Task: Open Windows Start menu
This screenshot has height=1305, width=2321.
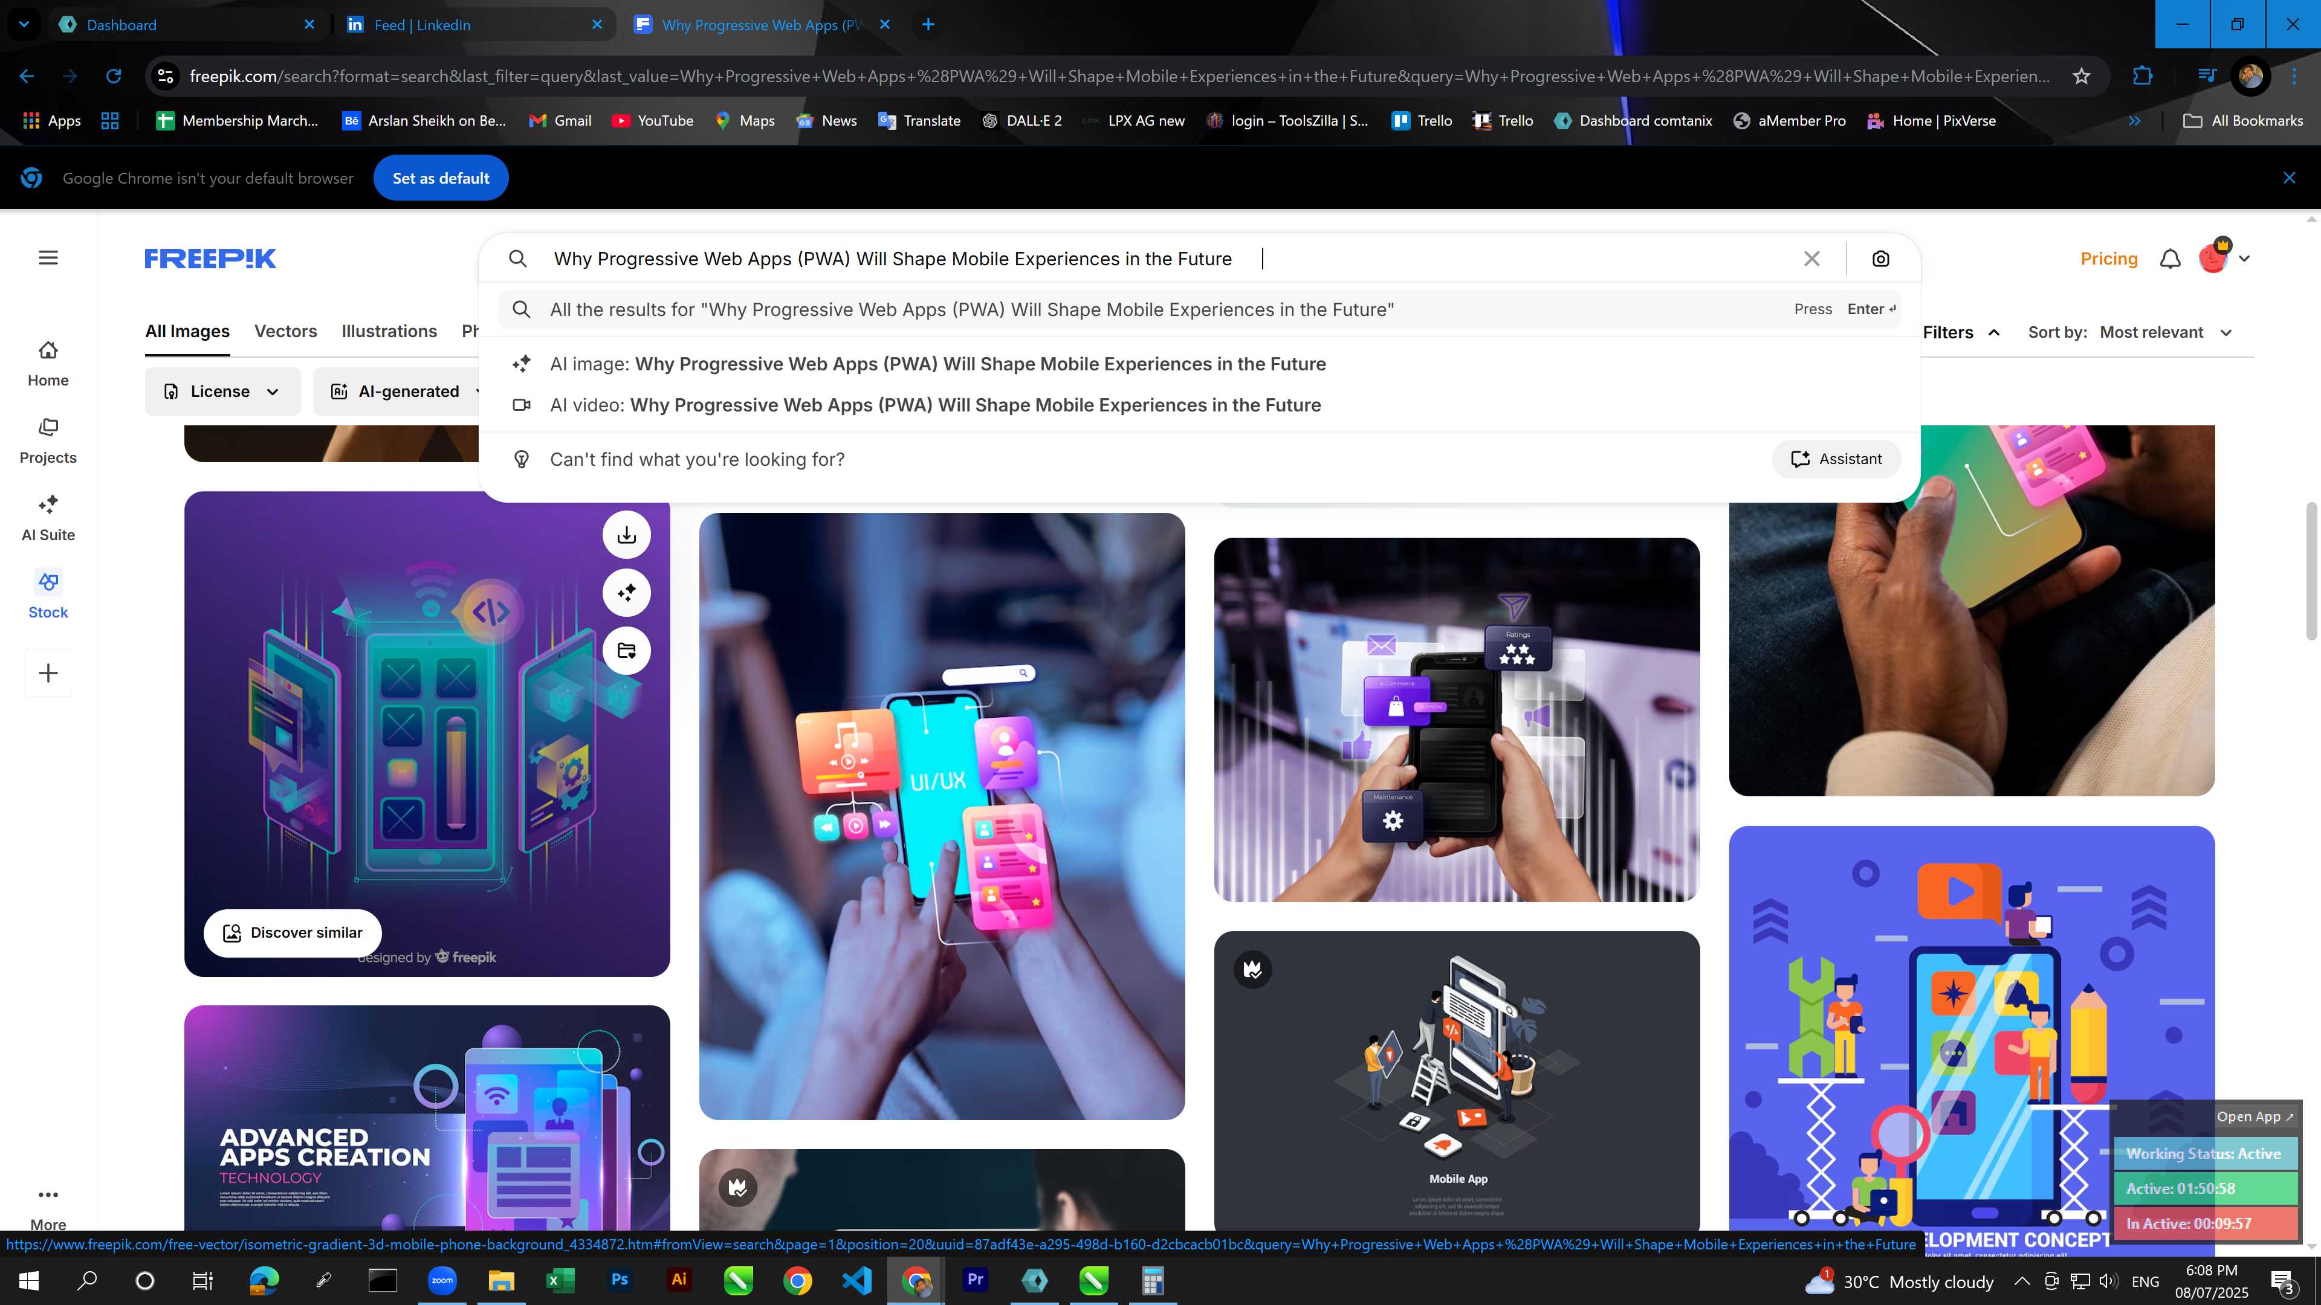Action: [x=28, y=1281]
